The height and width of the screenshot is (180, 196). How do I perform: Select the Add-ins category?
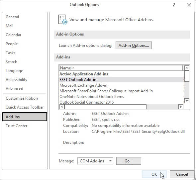(25, 117)
